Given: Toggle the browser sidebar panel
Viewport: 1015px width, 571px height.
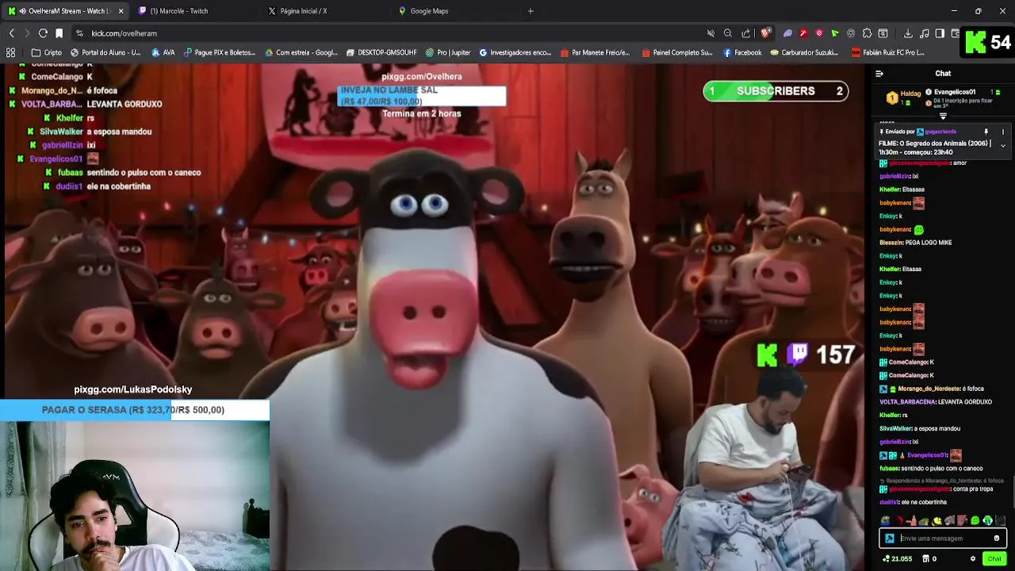Looking at the screenshot, I should (x=940, y=33).
